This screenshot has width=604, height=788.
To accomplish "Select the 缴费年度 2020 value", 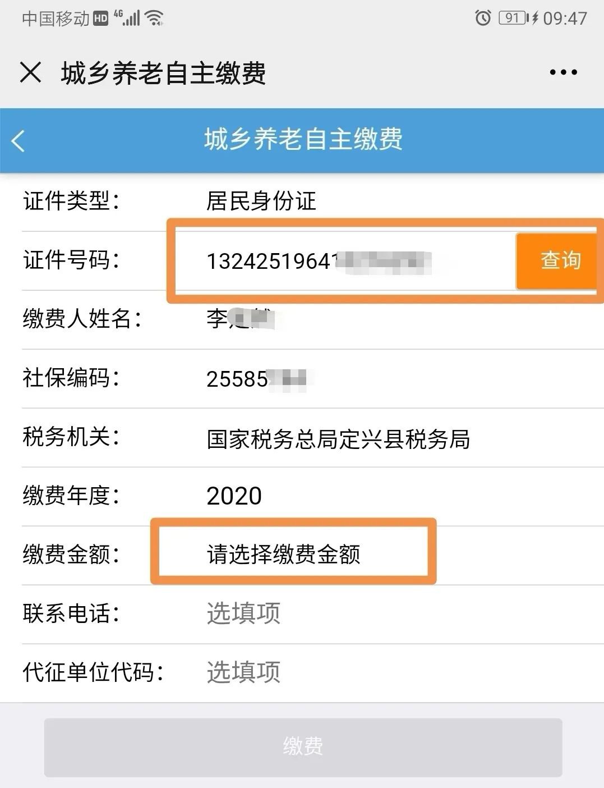I will 234,496.
